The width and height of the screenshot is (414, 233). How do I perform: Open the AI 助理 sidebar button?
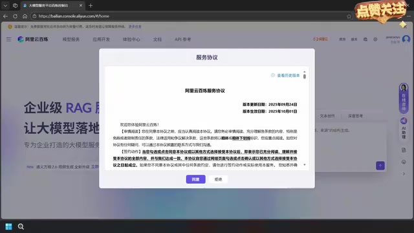[404, 128]
